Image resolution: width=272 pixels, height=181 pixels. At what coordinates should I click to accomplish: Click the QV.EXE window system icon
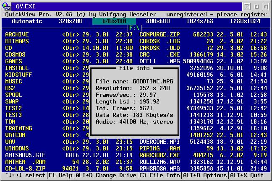click(x=6, y=6)
